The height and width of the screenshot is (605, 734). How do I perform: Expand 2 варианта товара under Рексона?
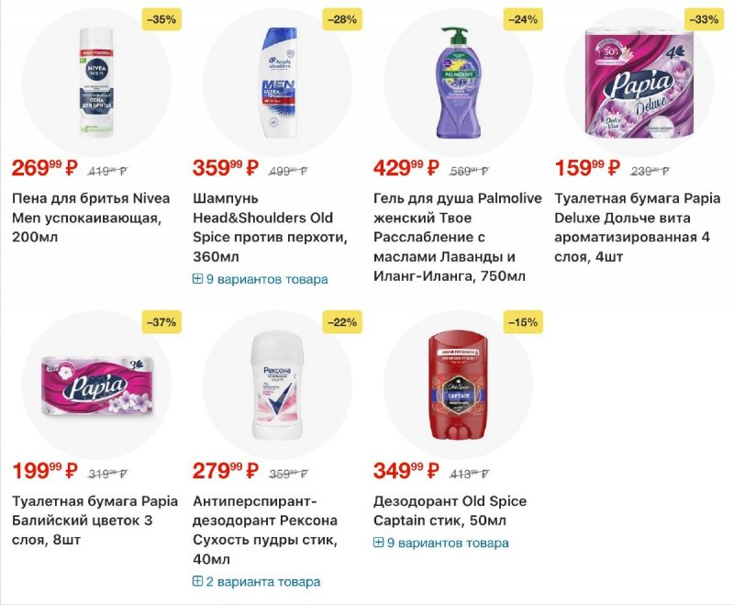[x=256, y=582]
